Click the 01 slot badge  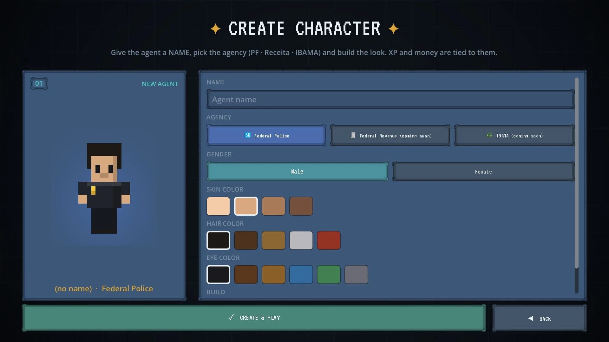point(39,84)
